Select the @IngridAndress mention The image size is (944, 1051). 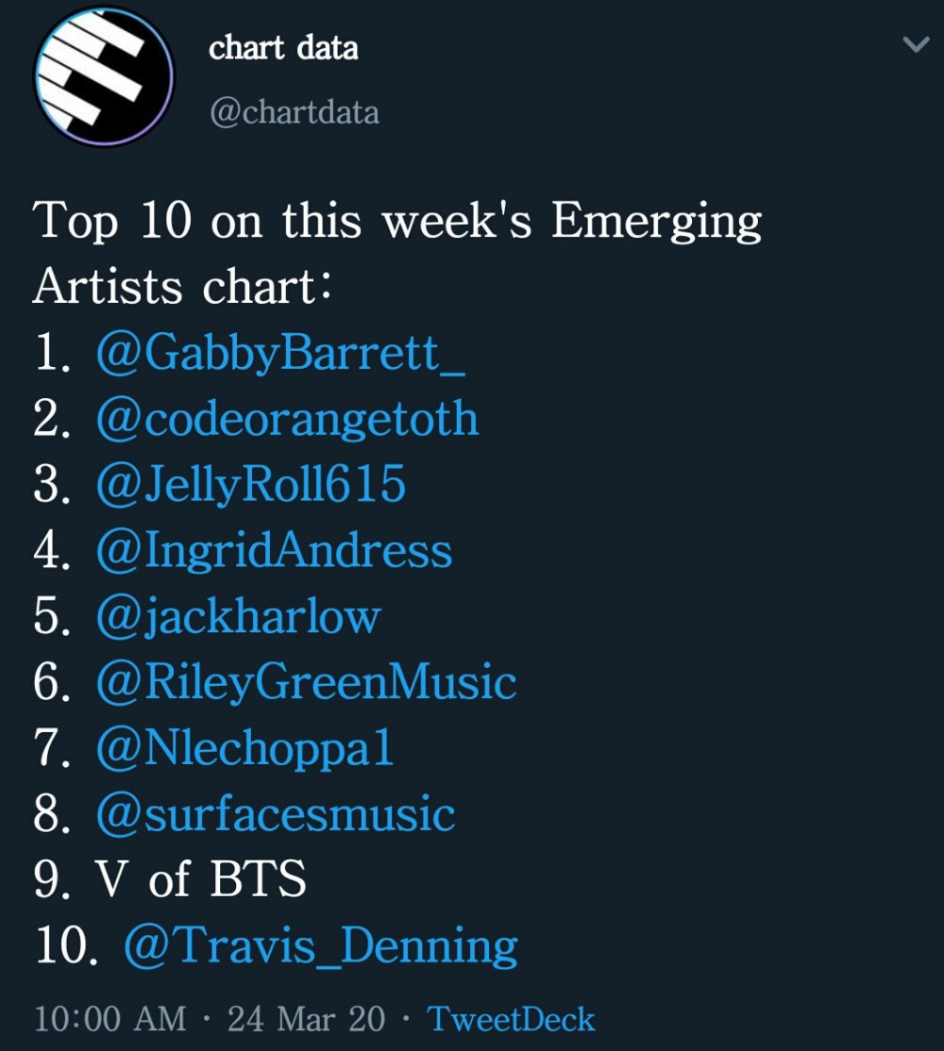pos(274,550)
